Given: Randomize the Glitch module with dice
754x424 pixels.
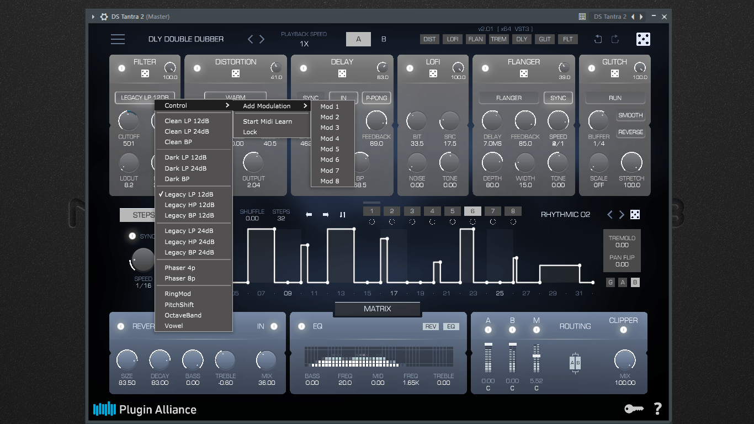Looking at the screenshot, I should click(x=614, y=73).
